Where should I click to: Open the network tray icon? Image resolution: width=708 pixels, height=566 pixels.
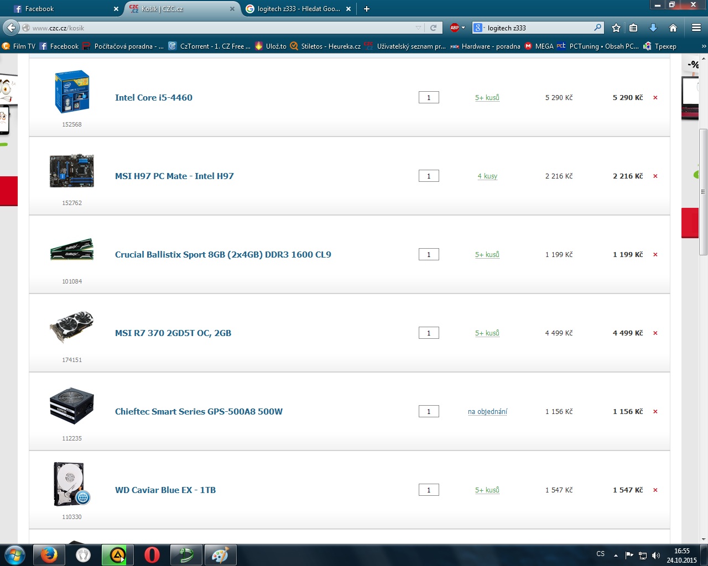pyautogui.click(x=643, y=555)
